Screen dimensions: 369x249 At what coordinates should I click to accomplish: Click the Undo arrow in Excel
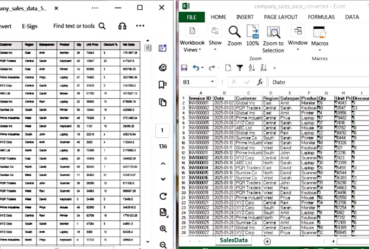coord(195,68)
